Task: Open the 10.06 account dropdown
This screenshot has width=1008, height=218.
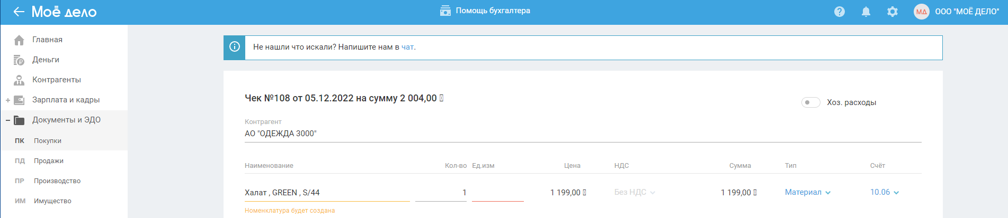Action: 885,193
